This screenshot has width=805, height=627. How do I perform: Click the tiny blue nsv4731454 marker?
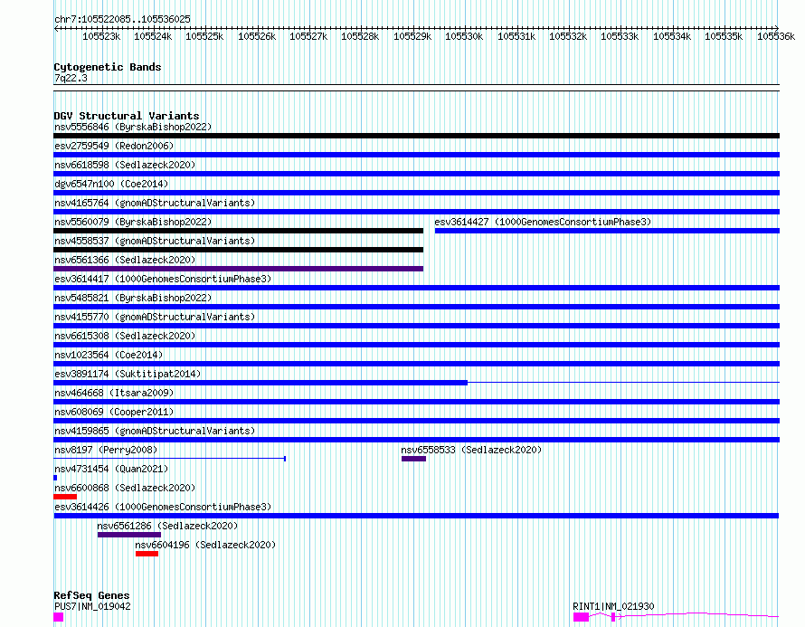pos(55,478)
